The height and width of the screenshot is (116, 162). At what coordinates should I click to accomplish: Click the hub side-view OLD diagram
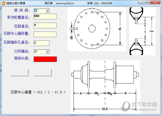click(105, 87)
